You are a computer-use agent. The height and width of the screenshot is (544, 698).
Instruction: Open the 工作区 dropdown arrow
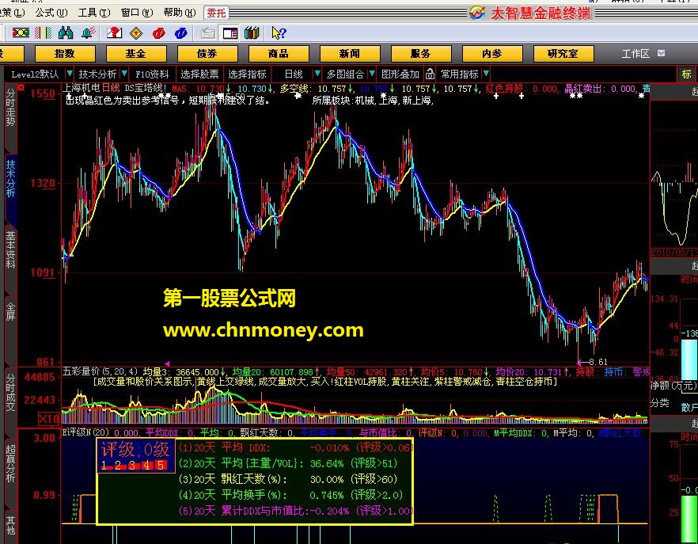661,54
